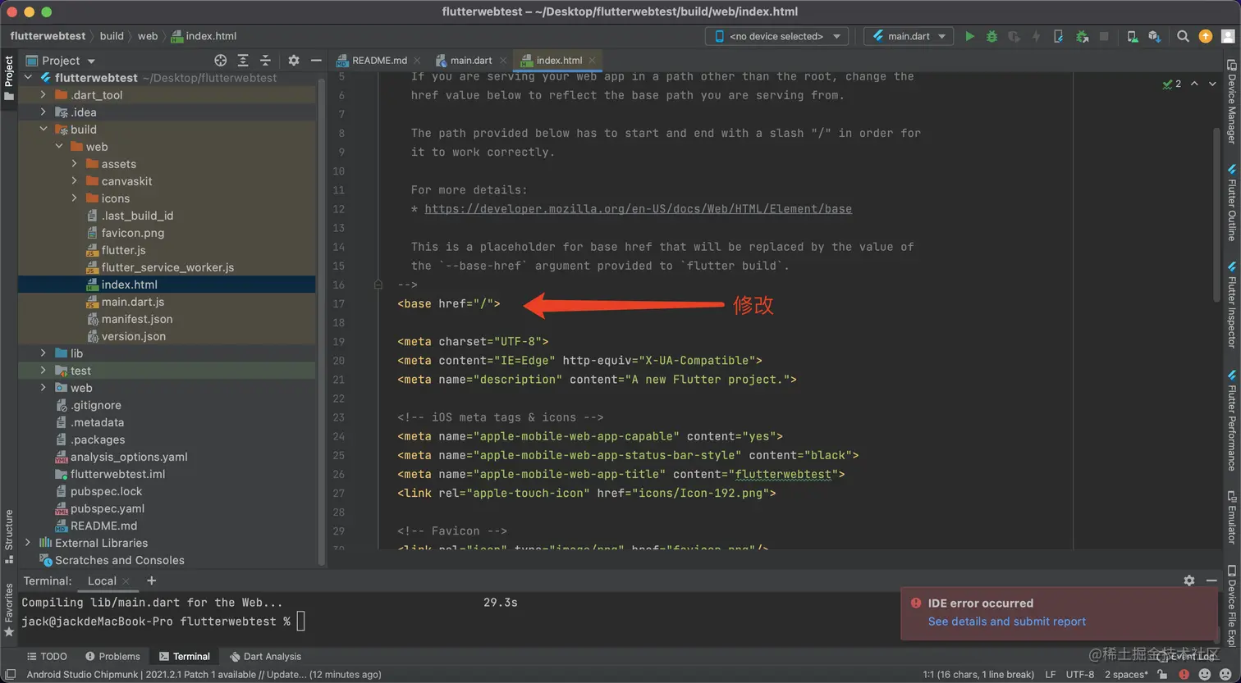Open the Flutter Outline side panel
The width and height of the screenshot is (1241, 683).
pyautogui.click(x=1231, y=202)
